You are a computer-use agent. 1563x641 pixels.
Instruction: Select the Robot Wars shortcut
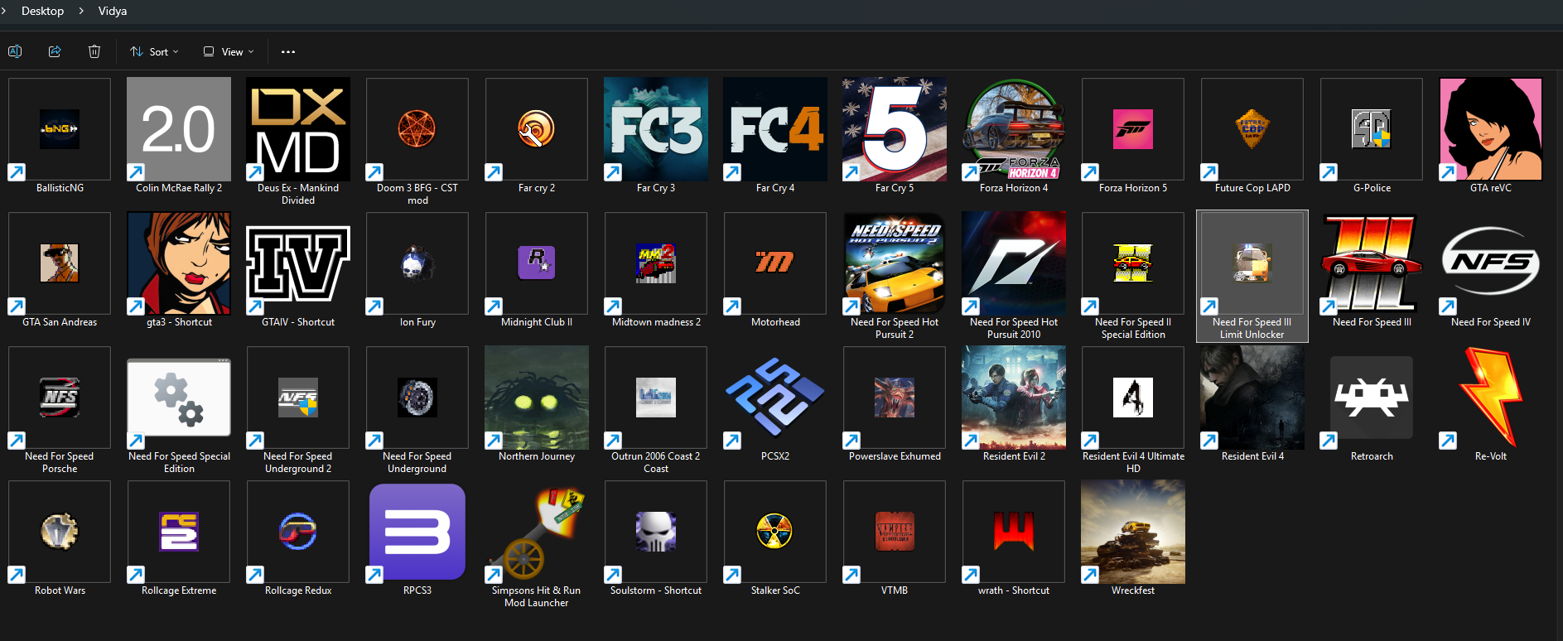(x=60, y=532)
